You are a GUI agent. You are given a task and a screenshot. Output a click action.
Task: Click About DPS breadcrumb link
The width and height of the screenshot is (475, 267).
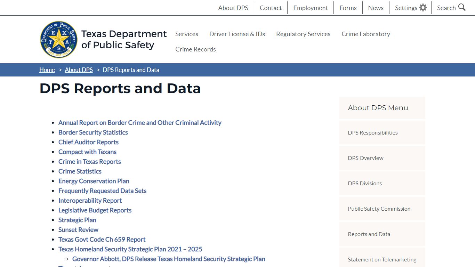tap(79, 70)
